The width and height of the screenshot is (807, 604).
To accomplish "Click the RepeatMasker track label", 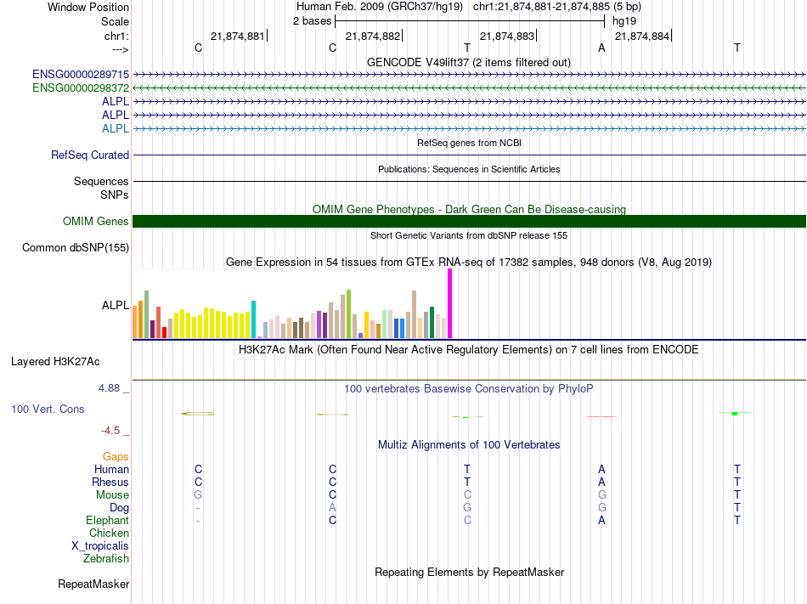I will pyautogui.click(x=93, y=584).
